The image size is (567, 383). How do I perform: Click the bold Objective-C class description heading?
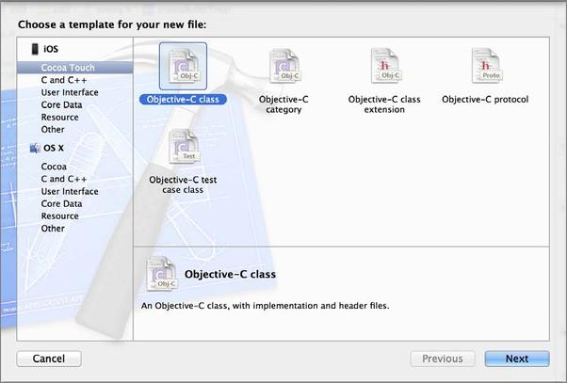tap(231, 274)
